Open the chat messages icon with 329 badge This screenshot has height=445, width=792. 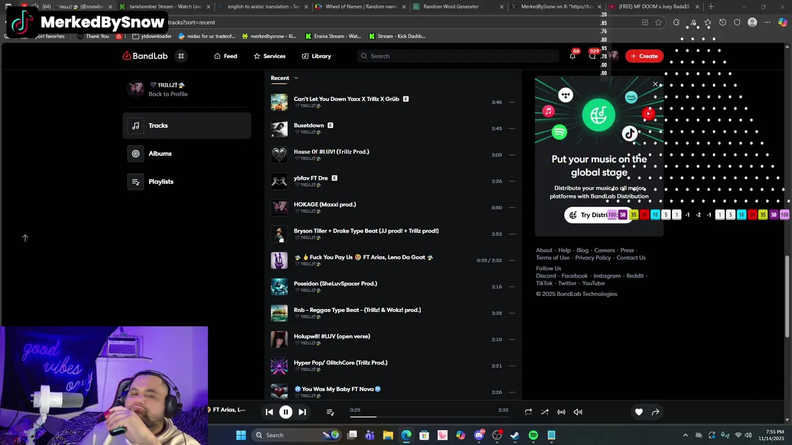tap(593, 56)
